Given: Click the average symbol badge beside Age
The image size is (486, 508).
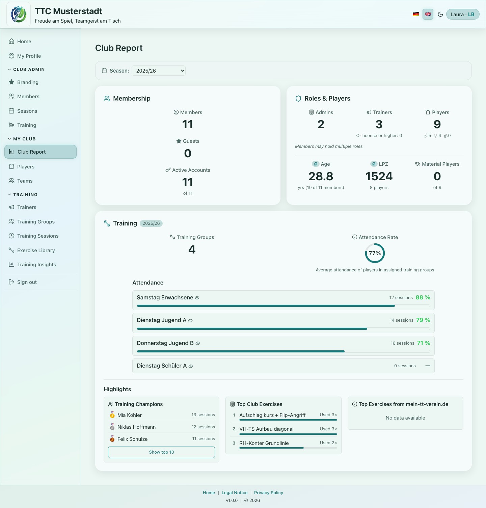Looking at the screenshot, I should tap(316, 164).
